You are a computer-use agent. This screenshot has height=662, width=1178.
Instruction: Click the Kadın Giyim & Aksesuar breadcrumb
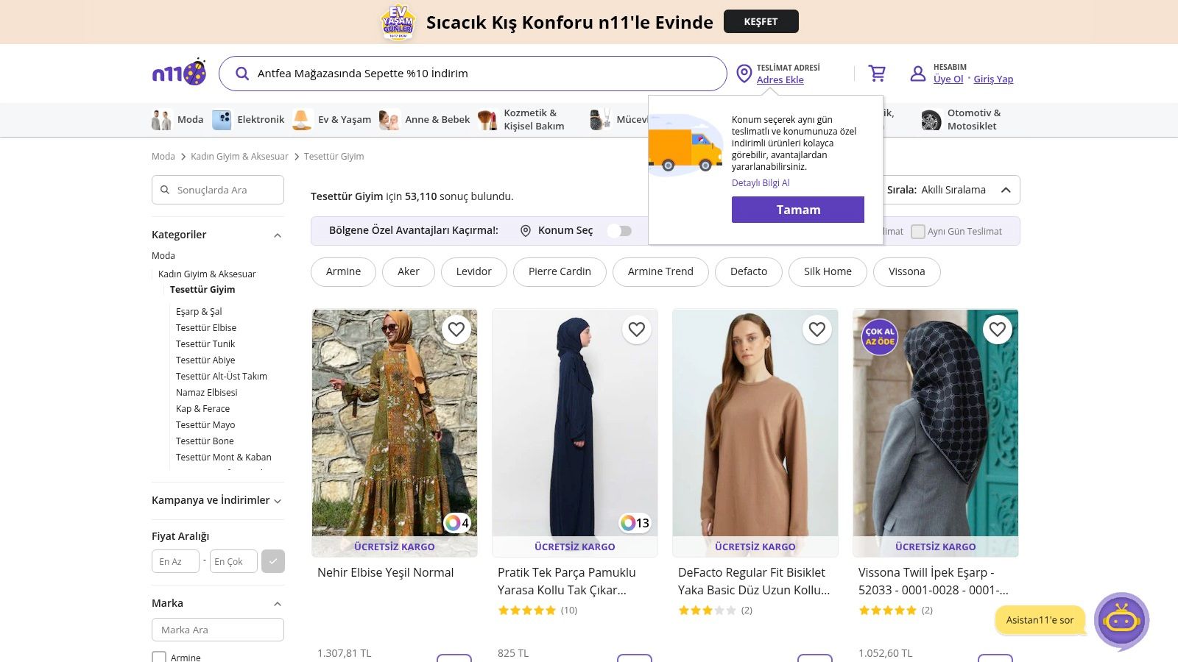point(239,157)
